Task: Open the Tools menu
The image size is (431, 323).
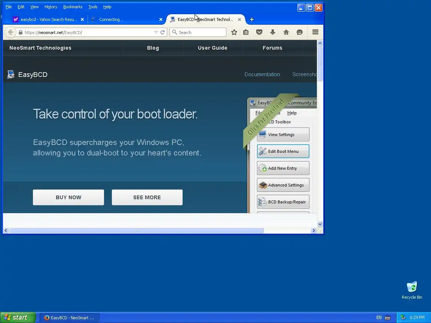Action: [x=93, y=7]
